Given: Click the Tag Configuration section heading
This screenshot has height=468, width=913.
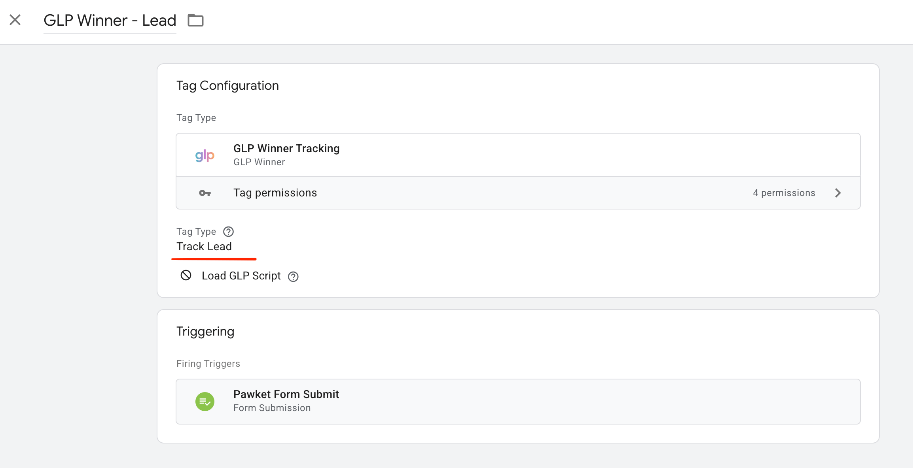Looking at the screenshot, I should 227,86.
